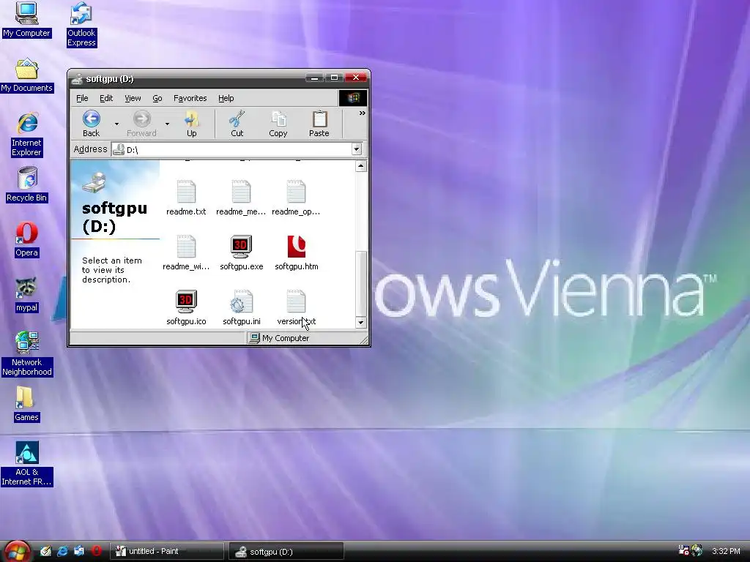The width and height of the screenshot is (750, 562).
Task: Select the readme_wi... text file
Action: [x=186, y=252]
